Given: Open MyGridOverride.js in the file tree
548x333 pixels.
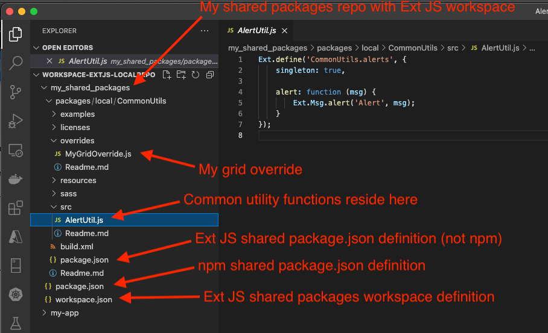Looking at the screenshot, I should pyautogui.click(x=98, y=154).
